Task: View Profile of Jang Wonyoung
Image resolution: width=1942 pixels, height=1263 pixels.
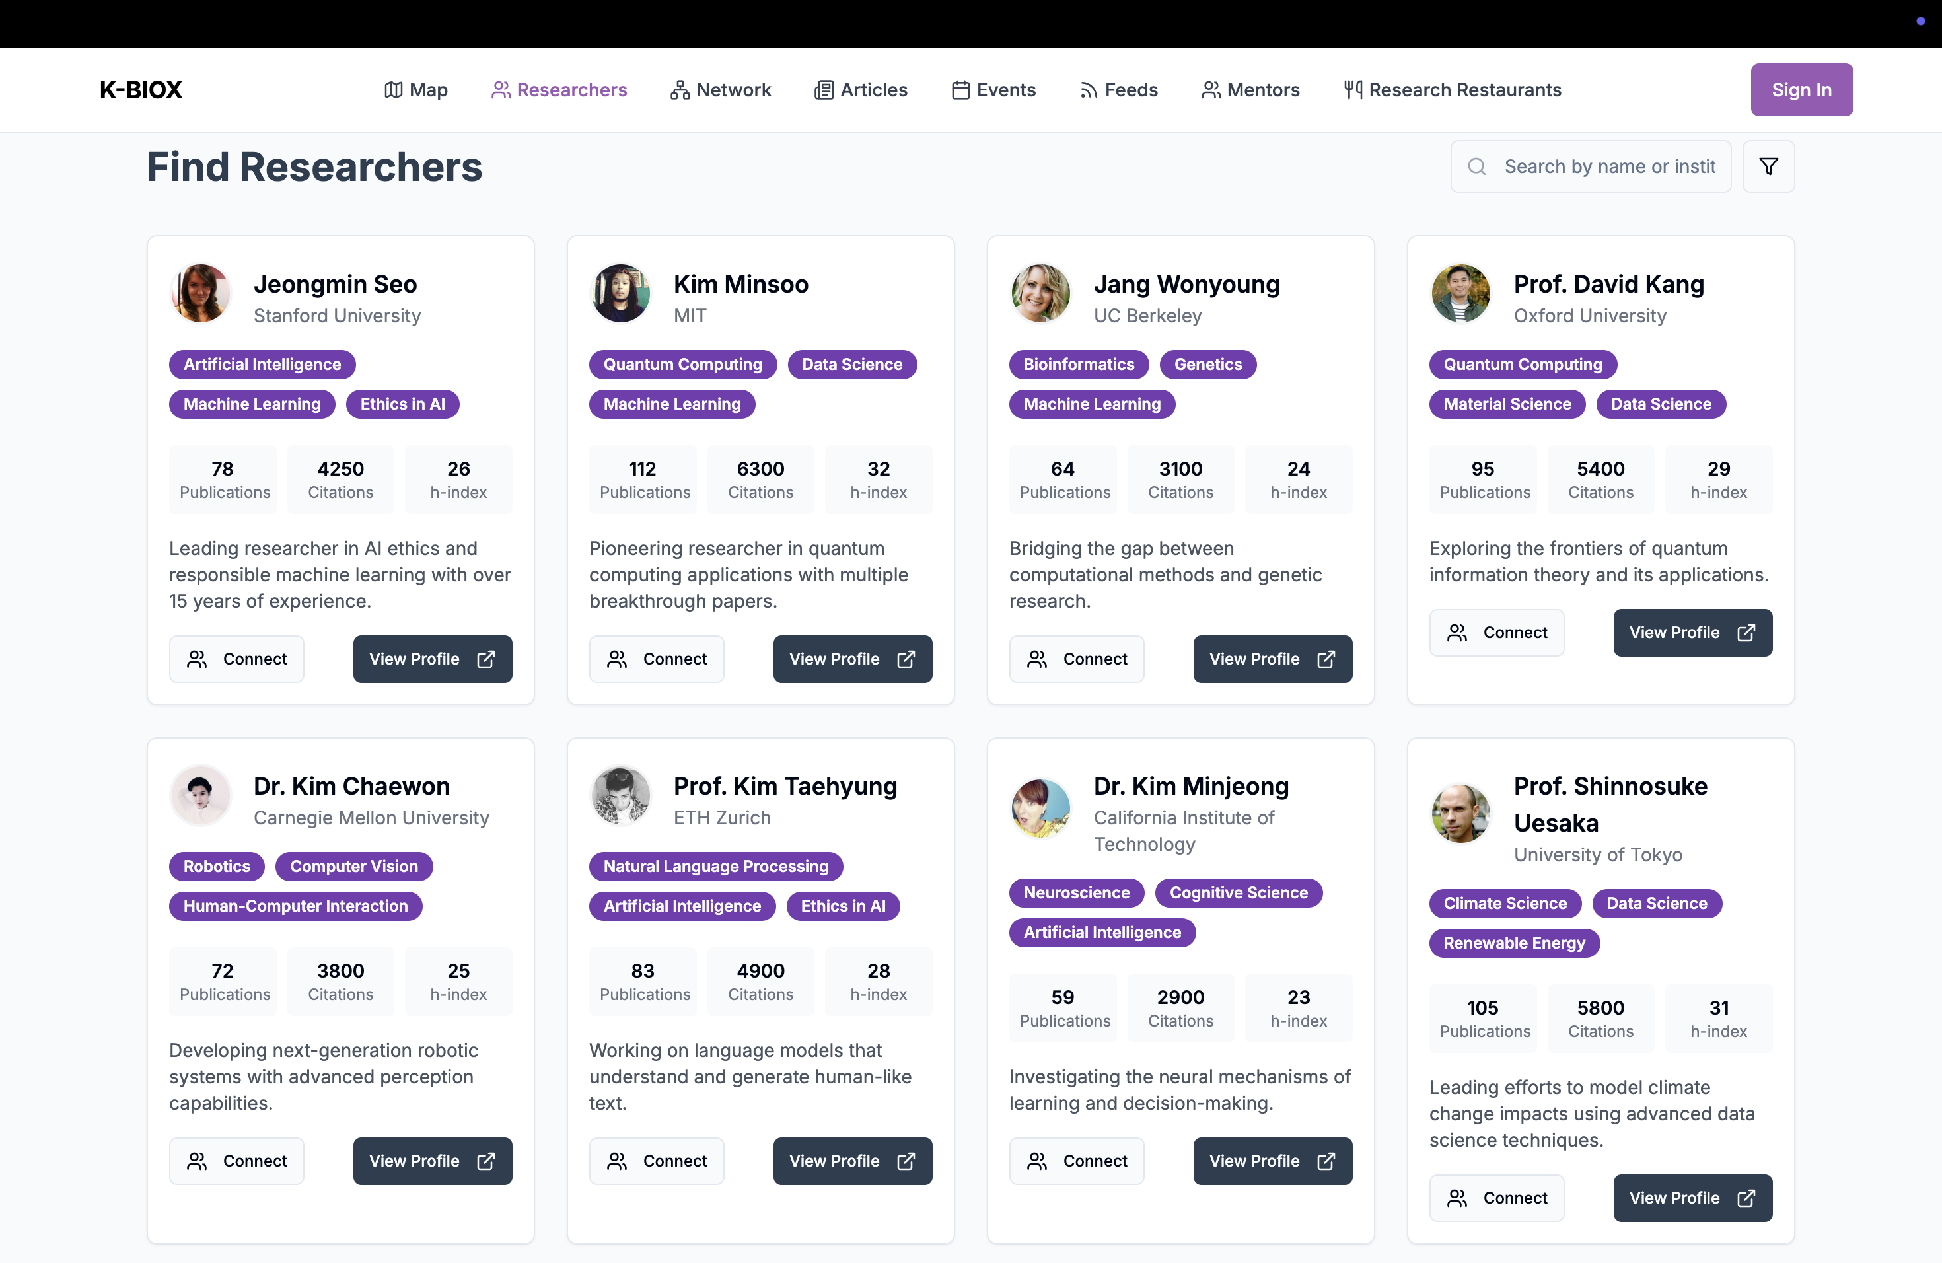Action: coord(1272,659)
